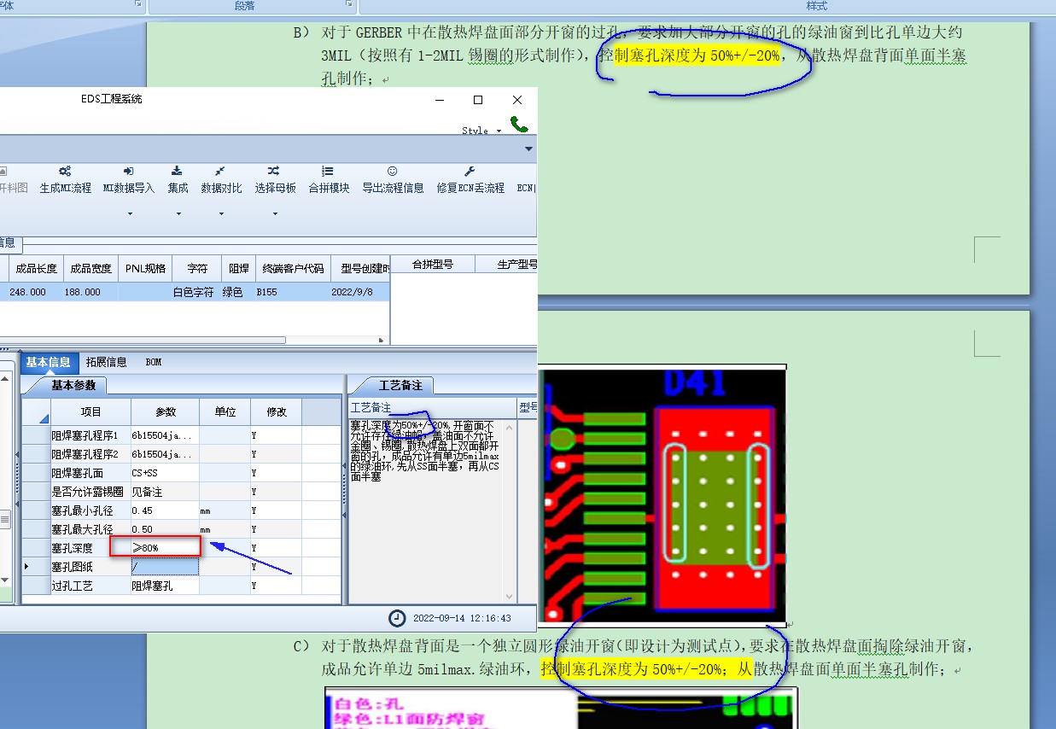The width and height of the screenshot is (1056, 729).
Task: Switch to the 基本信息 tab
Action: pyautogui.click(x=50, y=362)
